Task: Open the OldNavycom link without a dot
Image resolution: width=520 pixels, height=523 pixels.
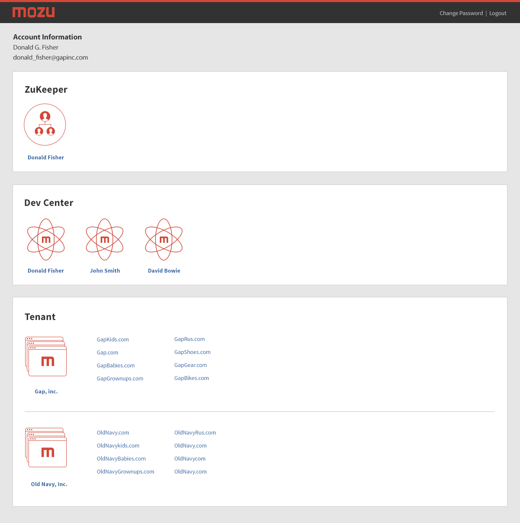Action: point(190,459)
